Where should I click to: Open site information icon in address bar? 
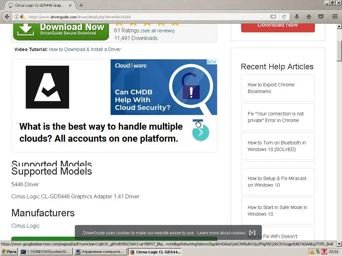[17, 17]
